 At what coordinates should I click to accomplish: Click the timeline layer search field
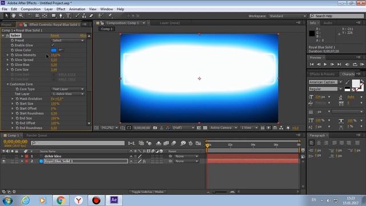click(x=78, y=143)
